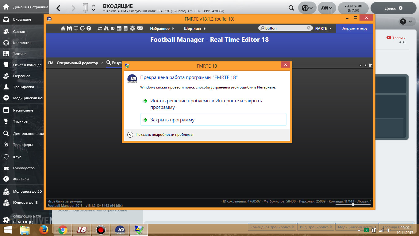Open Юниоры до 18 in sidebar

click(x=22, y=203)
